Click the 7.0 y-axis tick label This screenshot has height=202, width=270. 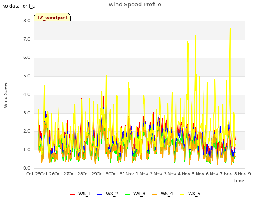point(27,39)
